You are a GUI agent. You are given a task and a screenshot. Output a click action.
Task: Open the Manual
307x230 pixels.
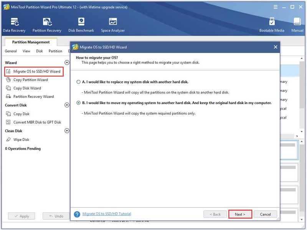coord(297,25)
